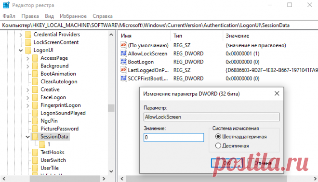Click the tree pane vertical scrollbar thumb
The width and height of the screenshot is (318, 182).
click(x=111, y=108)
